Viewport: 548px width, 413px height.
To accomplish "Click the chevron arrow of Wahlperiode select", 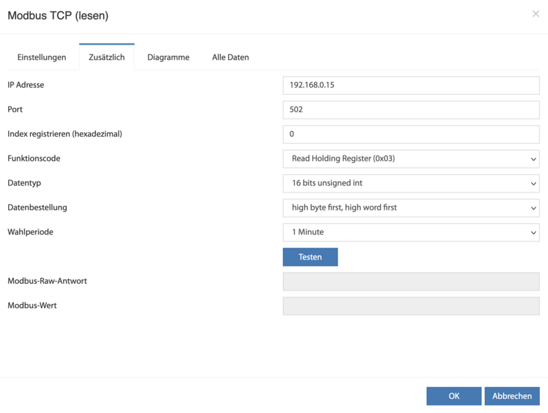I will (533, 233).
